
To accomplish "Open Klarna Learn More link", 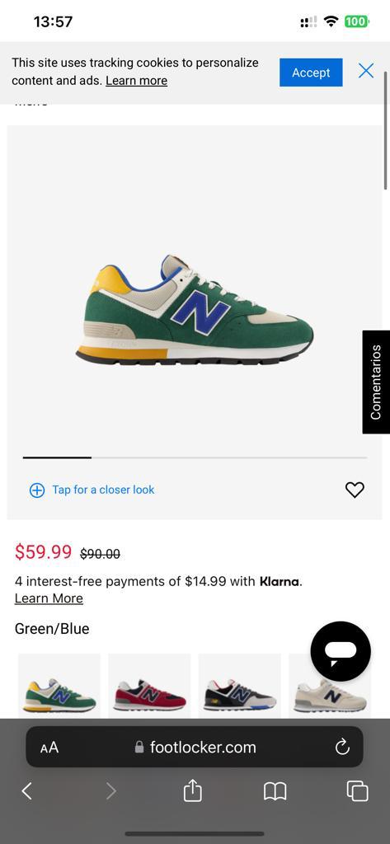I will point(49,598).
